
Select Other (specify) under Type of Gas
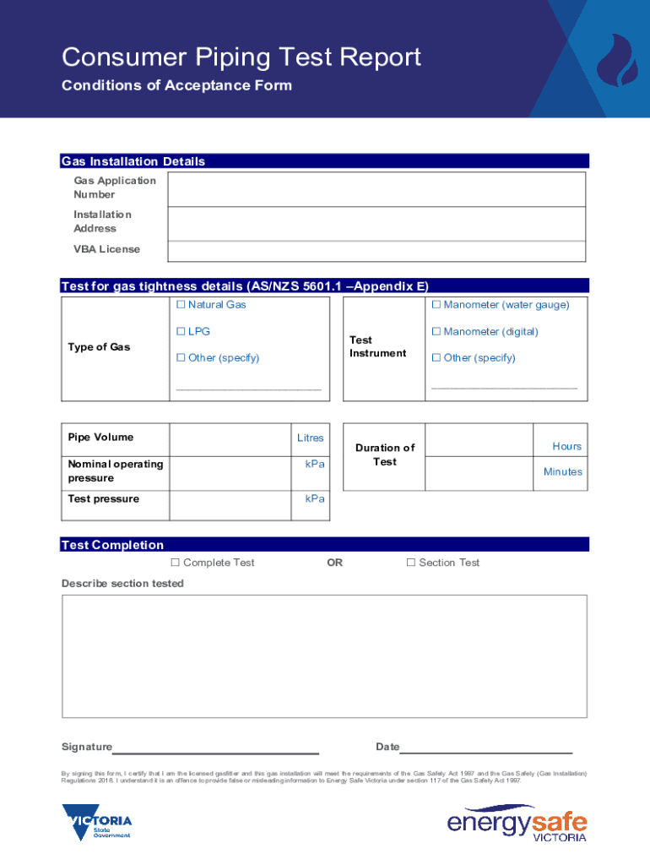181,358
